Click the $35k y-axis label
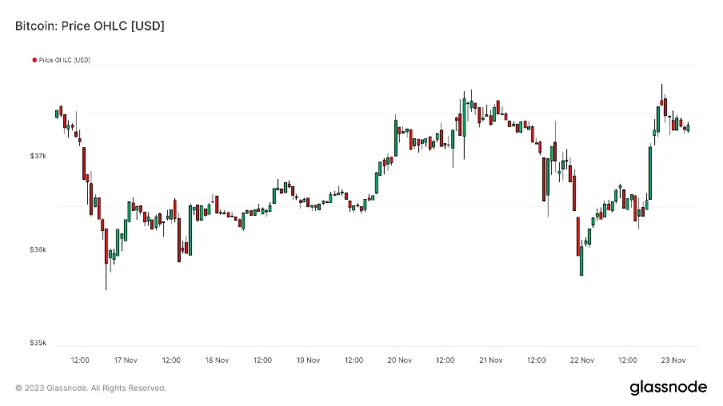 [38, 343]
